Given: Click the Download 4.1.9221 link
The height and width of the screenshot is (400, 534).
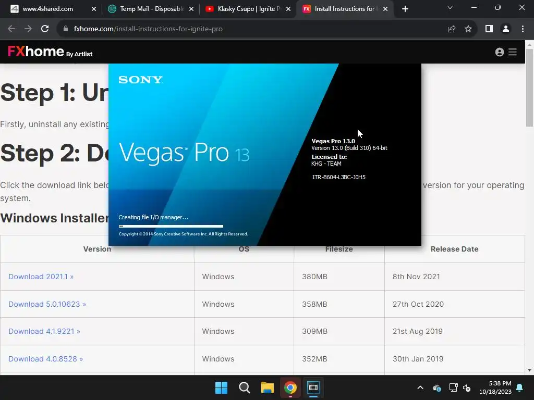Looking at the screenshot, I should 44,331.
